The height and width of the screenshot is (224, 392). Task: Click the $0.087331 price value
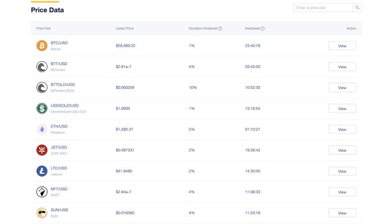tap(125, 150)
